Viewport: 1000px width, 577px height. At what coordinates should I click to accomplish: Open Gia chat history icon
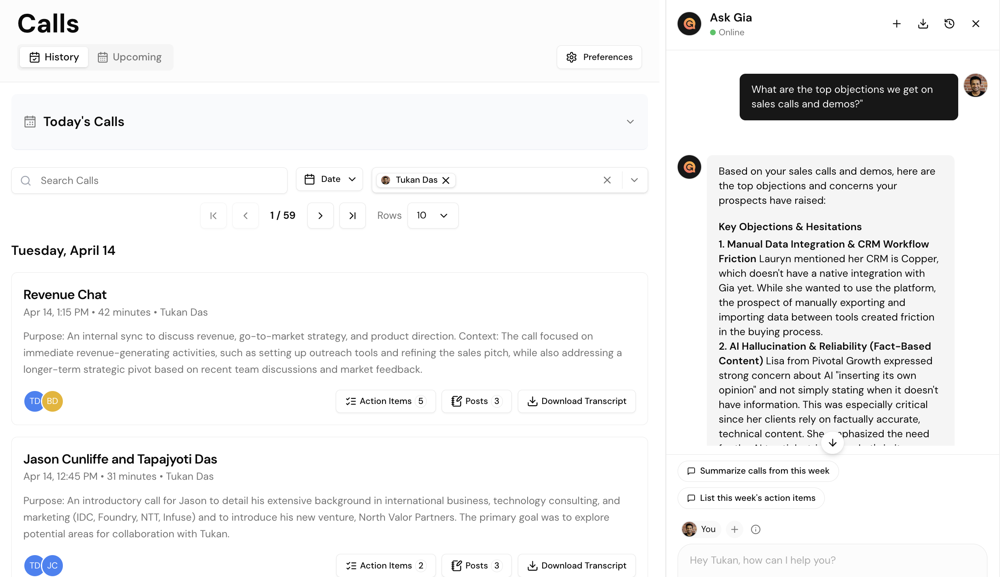[949, 24]
